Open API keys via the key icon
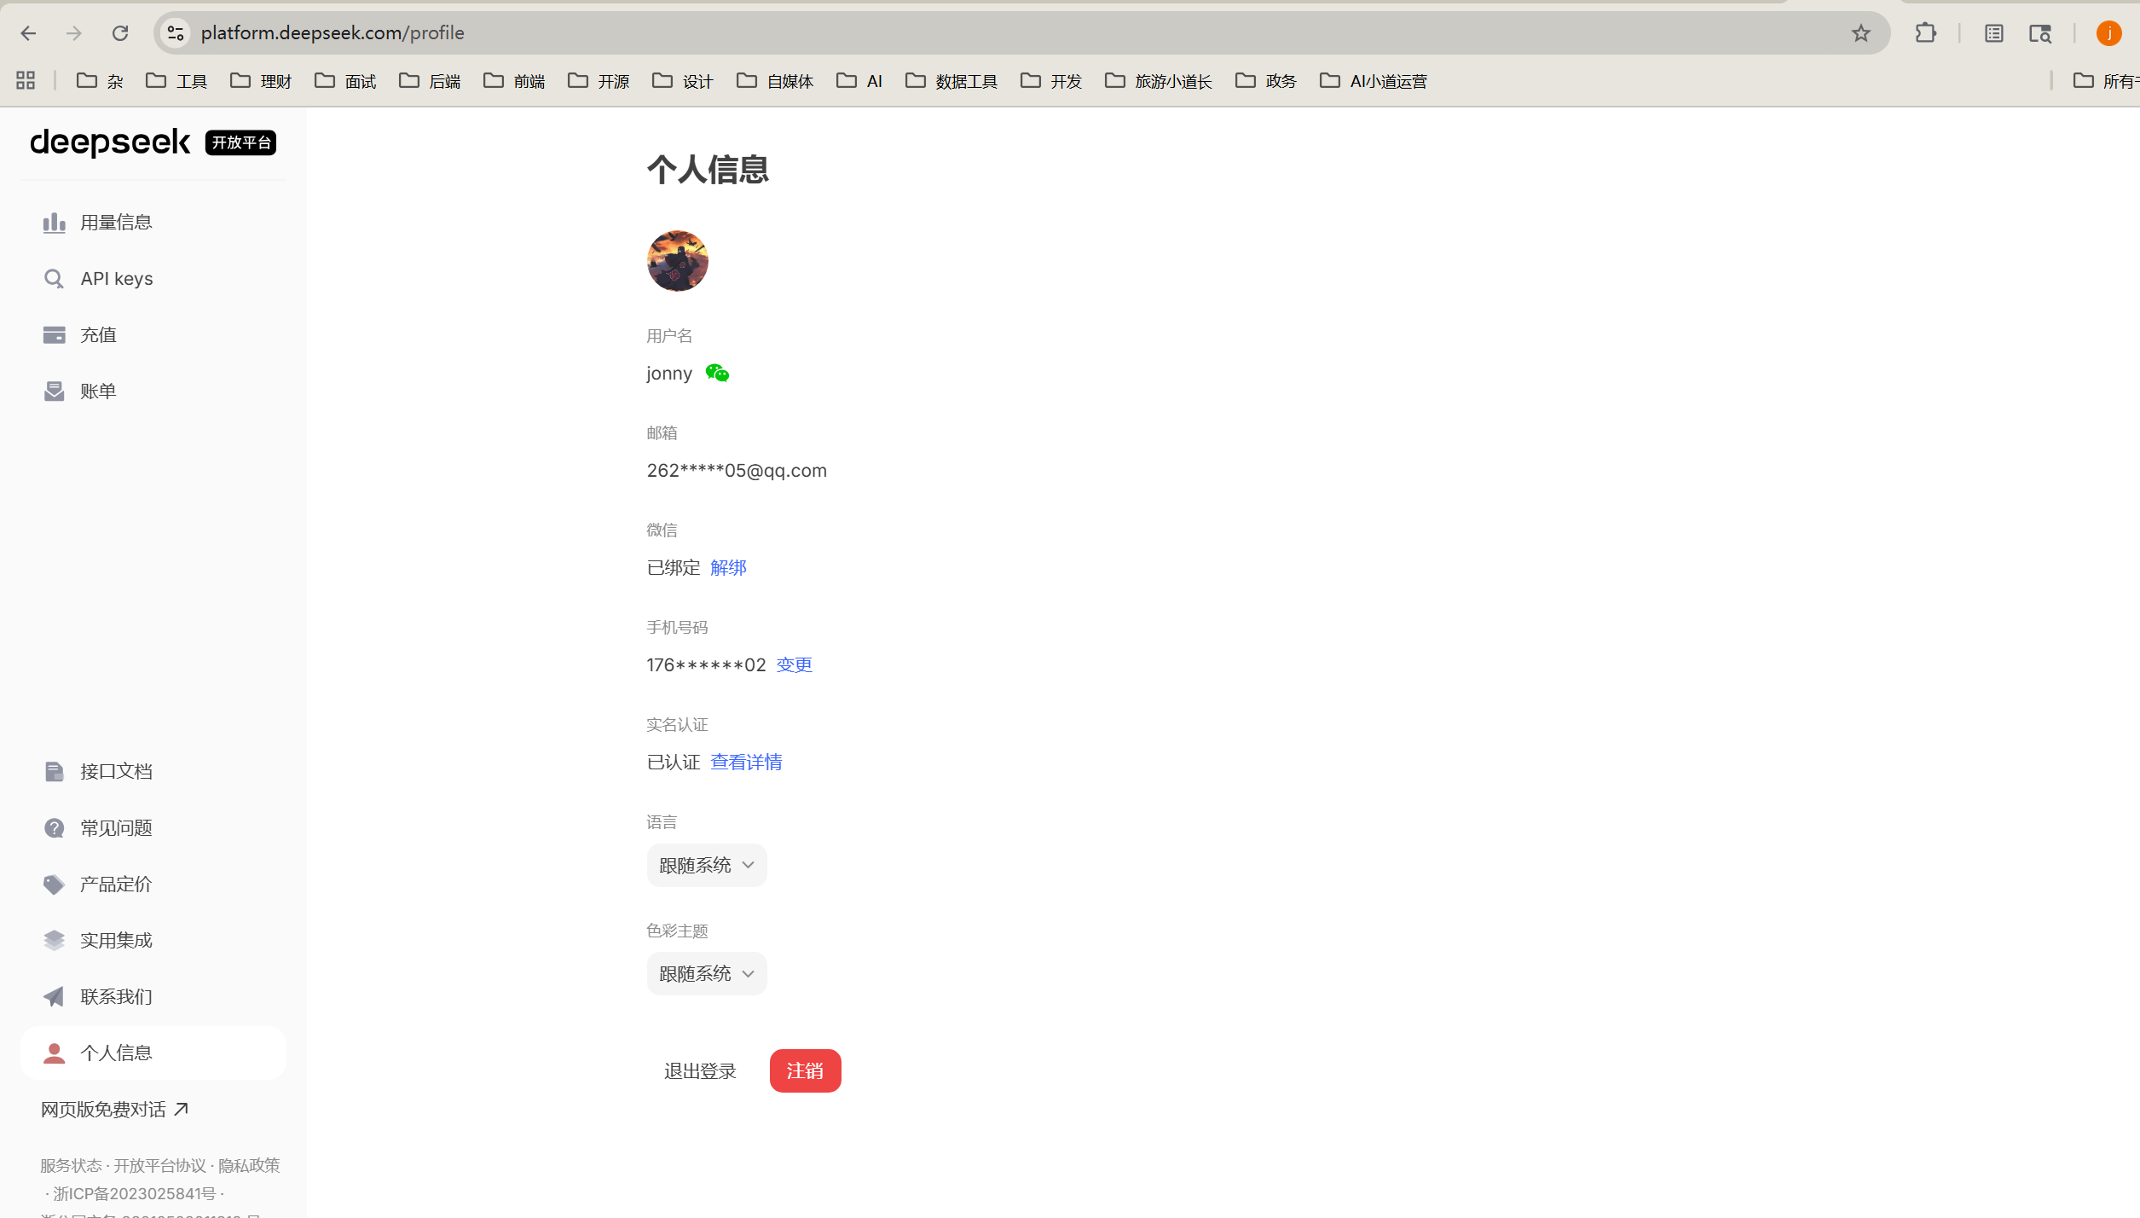Image resolution: width=2140 pixels, height=1218 pixels. [54, 279]
